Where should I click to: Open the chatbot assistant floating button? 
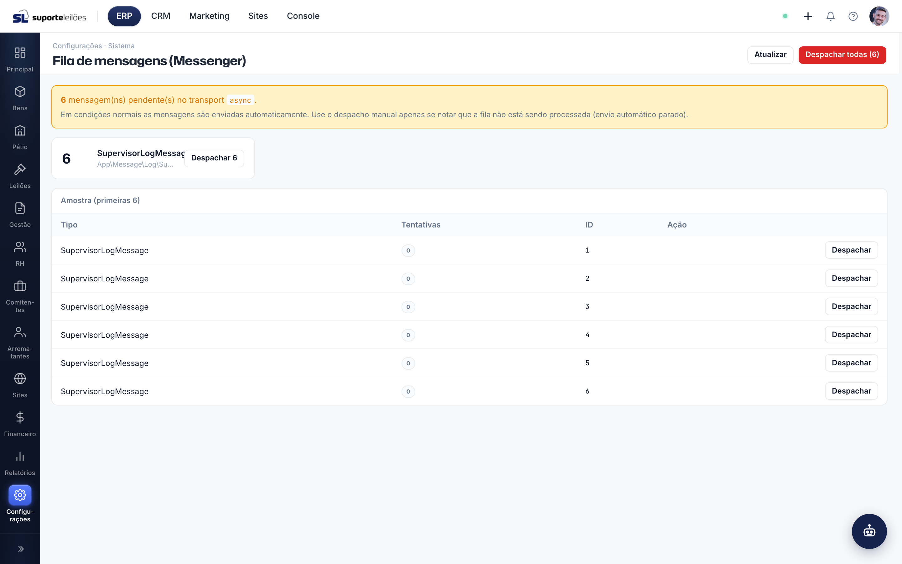(869, 531)
